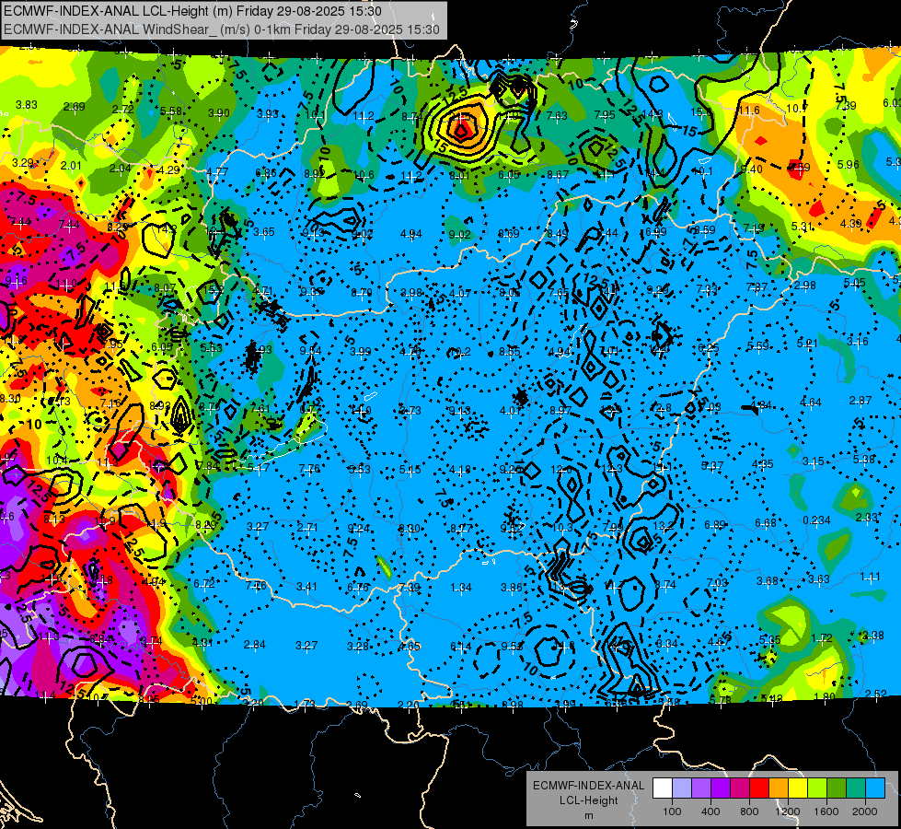Select the sky-blue swatch at the legend end
901x829 pixels.
tap(875, 788)
